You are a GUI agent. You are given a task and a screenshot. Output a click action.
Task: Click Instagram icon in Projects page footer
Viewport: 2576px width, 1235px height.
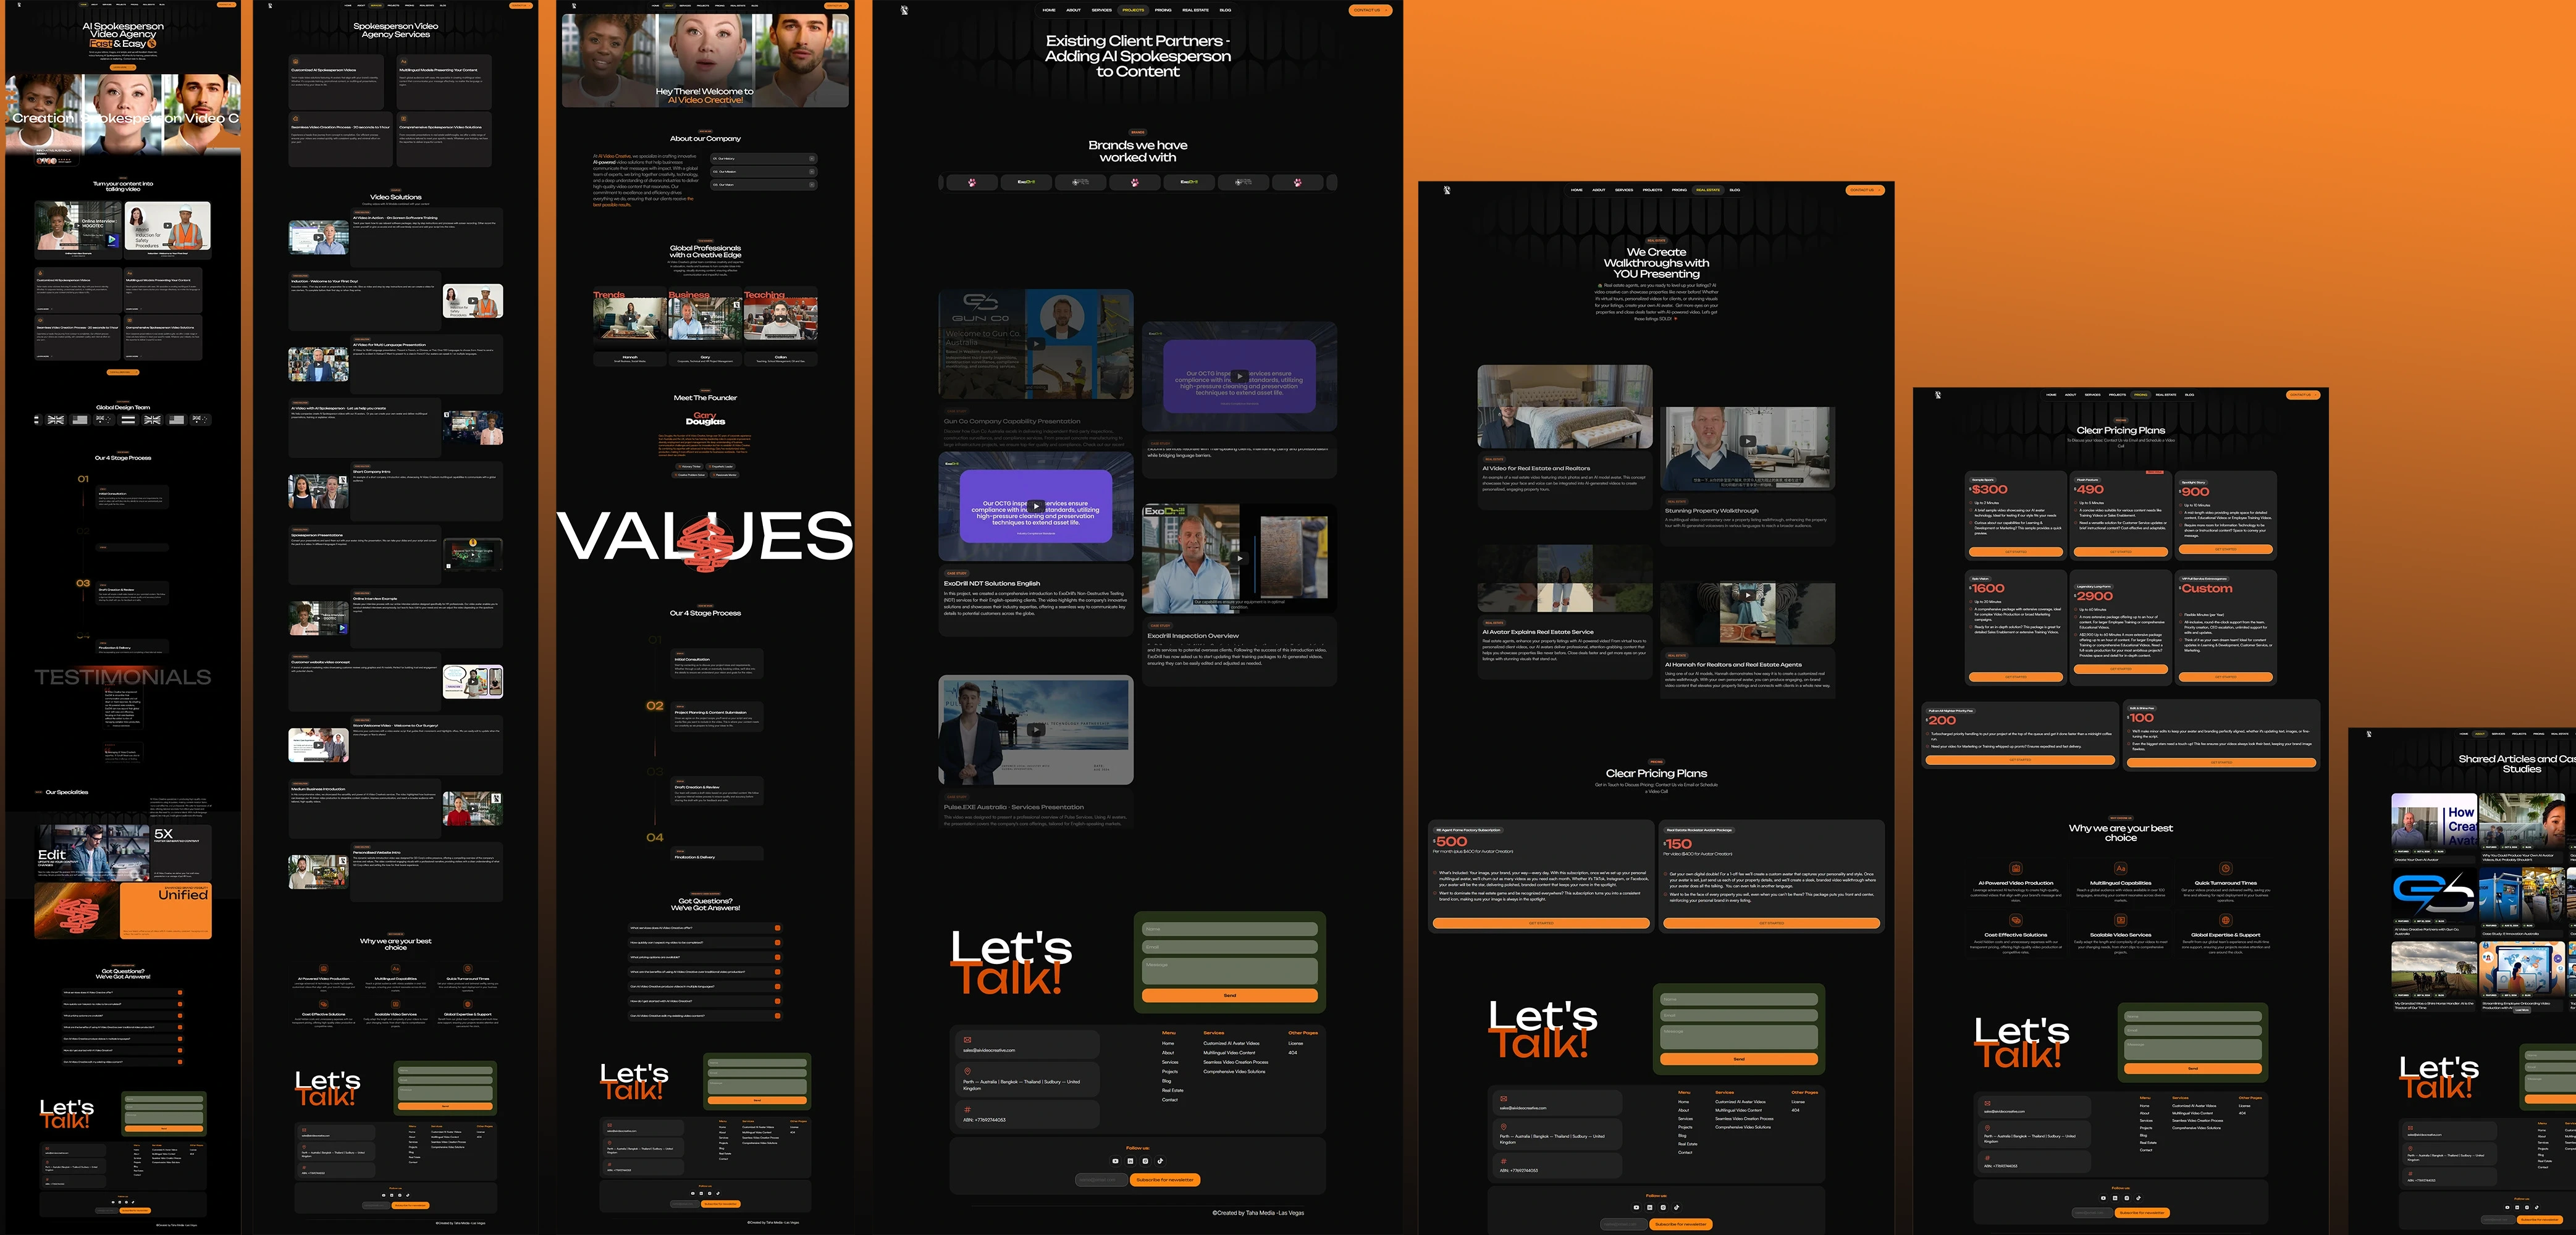(x=1145, y=1161)
